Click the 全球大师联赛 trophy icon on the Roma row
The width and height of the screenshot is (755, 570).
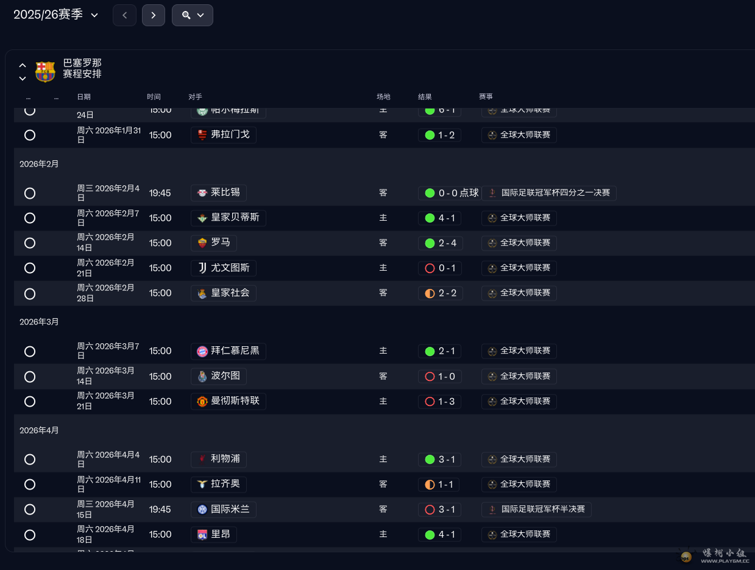click(x=492, y=243)
